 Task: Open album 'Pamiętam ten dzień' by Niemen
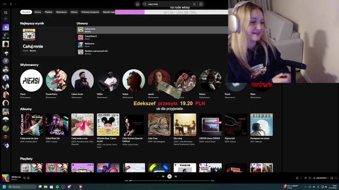click(261, 125)
